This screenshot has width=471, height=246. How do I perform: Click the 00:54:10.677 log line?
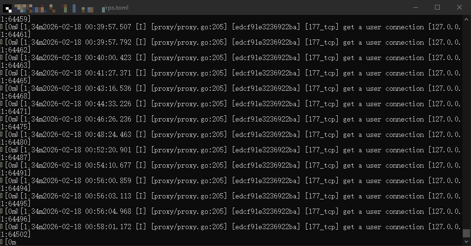[x=231, y=165]
